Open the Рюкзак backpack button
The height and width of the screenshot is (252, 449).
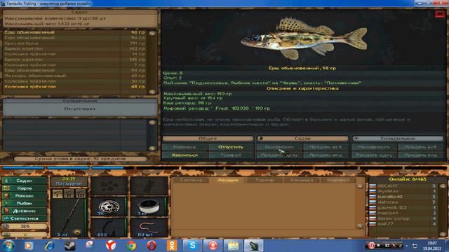[x=24, y=196]
